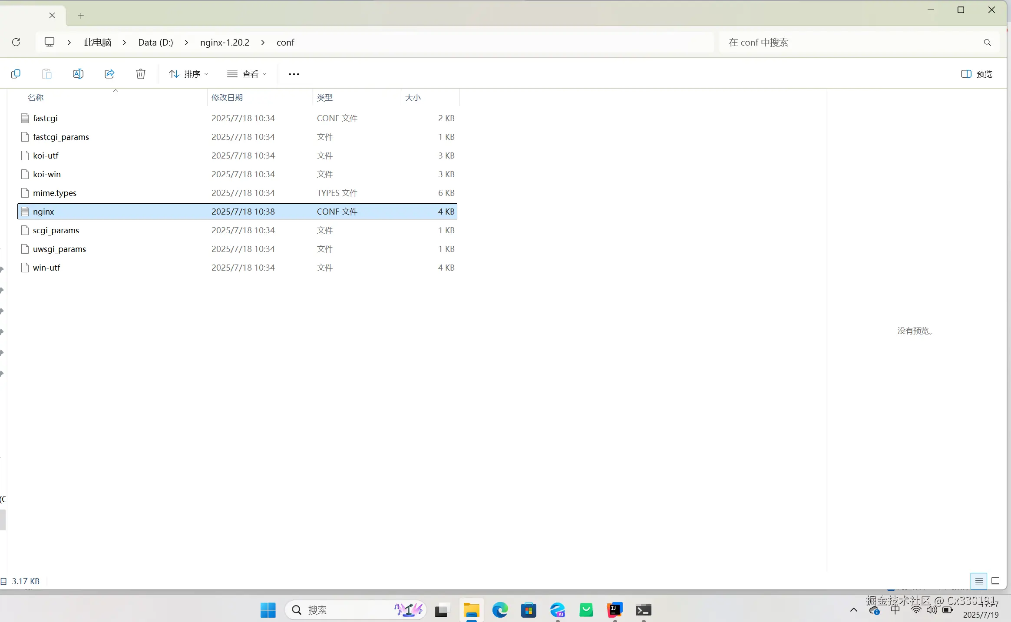Click the delete trash icon

[x=141, y=74]
